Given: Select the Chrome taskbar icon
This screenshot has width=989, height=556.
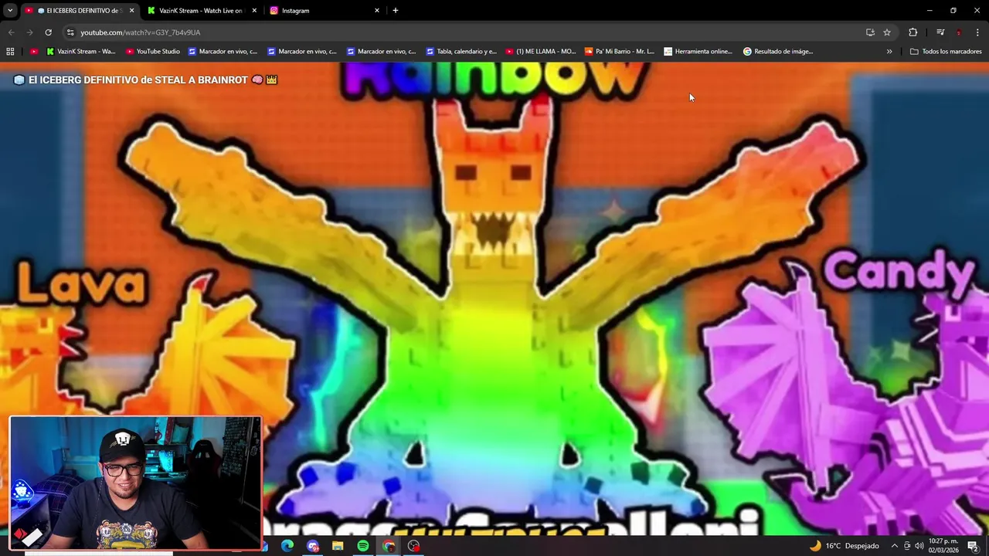Looking at the screenshot, I should [389, 546].
